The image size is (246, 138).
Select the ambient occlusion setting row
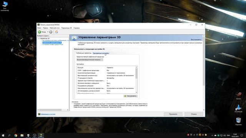click(106, 83)
